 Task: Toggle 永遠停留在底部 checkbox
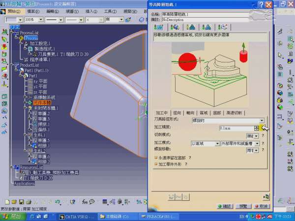[156, 158]
